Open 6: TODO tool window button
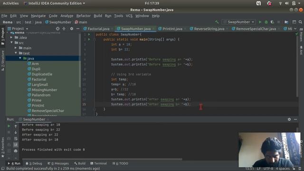Viewport: 304px width, 171px height. 120,163
